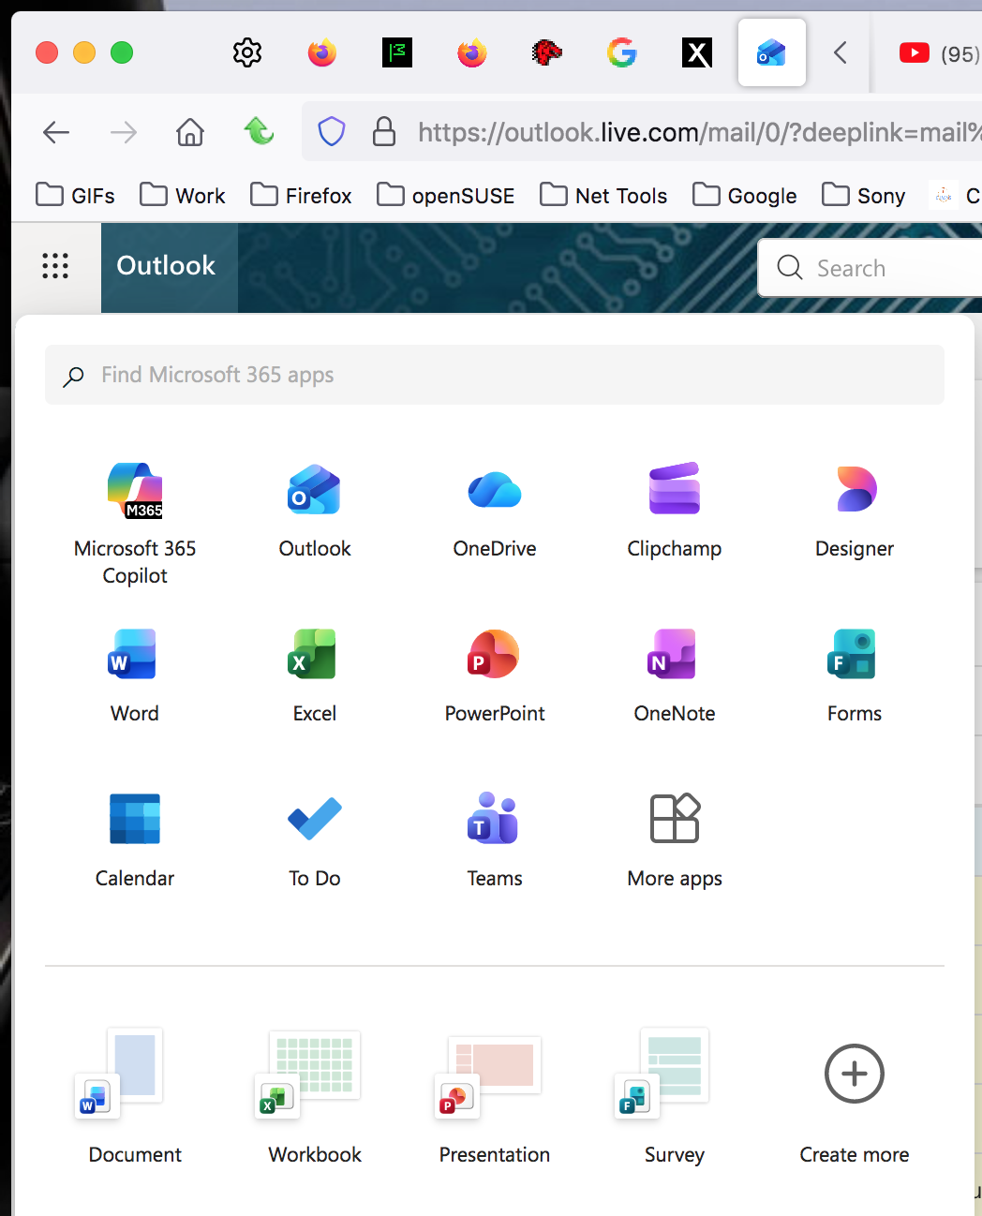Viewport: 982px width, 1216px height.
Task: Click the Outlook mail Search box
Action: point(870,268)
